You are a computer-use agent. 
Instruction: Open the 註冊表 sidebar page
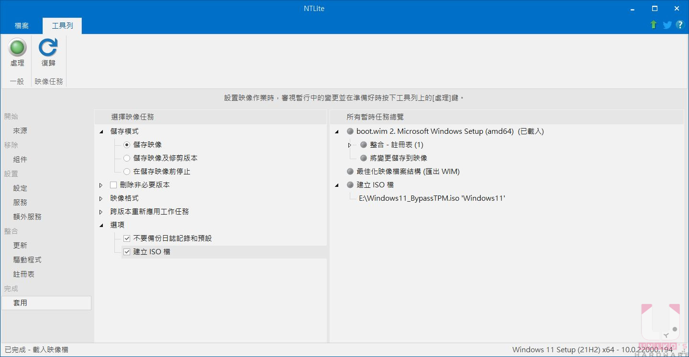click(x=23, y=274)
